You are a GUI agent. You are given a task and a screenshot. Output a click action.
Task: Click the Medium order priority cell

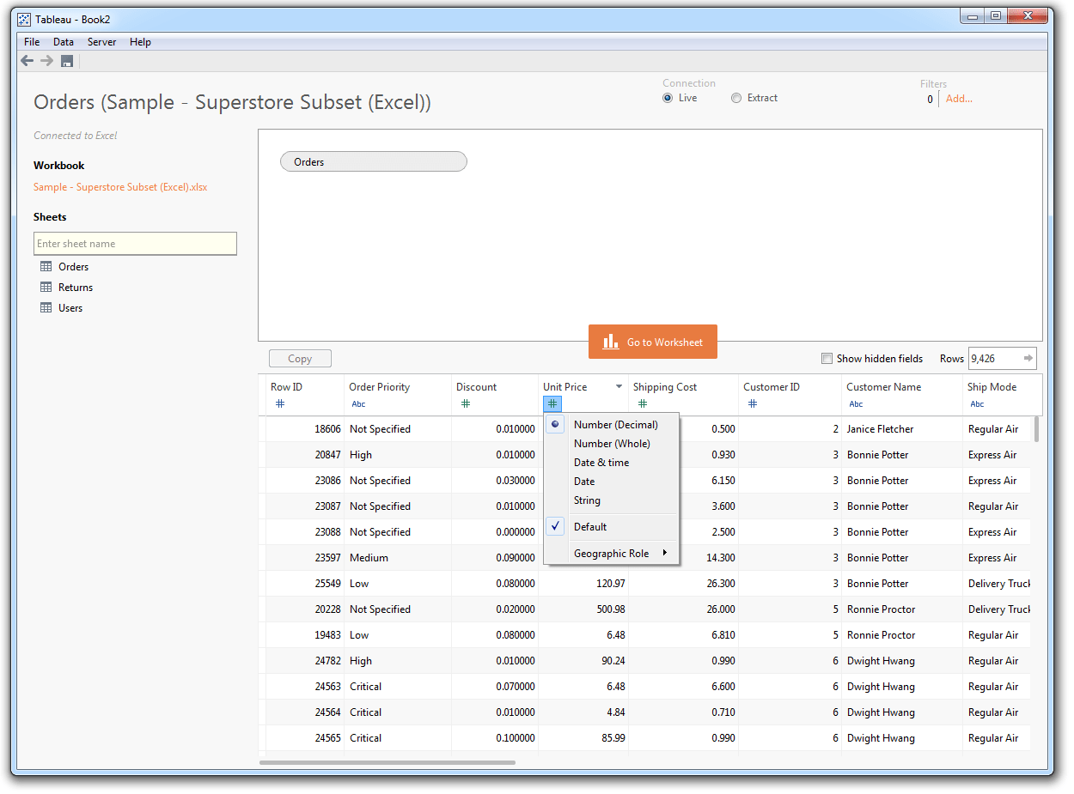pos(398,557)
